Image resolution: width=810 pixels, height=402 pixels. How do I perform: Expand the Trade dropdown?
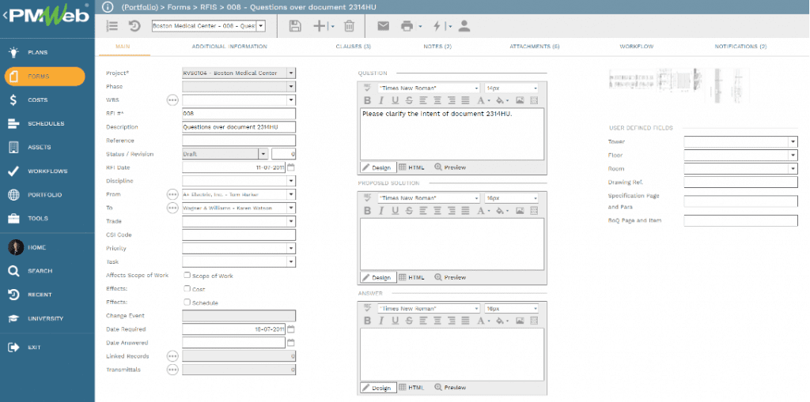[291, 221]
